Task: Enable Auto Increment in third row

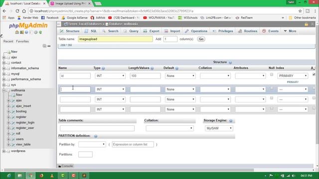Action: (x=314, y=98)
